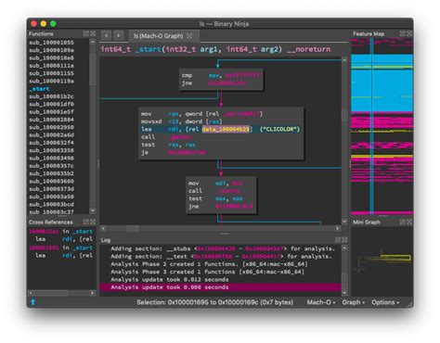Select function sub_1000010e8

tap(51, 57)
